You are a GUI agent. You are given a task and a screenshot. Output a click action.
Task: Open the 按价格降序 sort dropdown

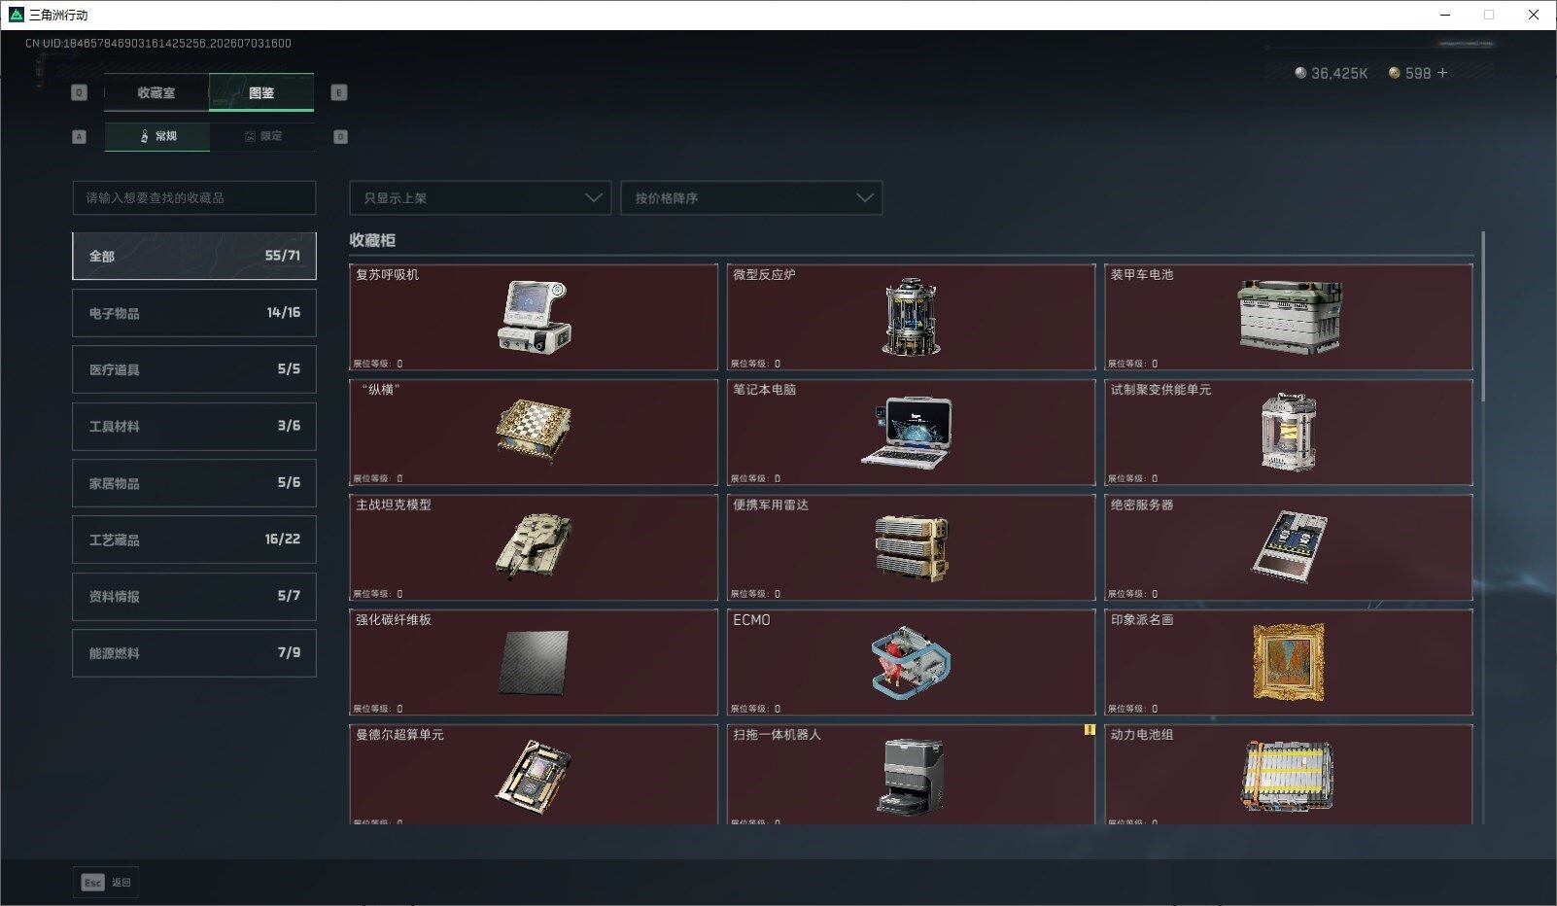751,197
